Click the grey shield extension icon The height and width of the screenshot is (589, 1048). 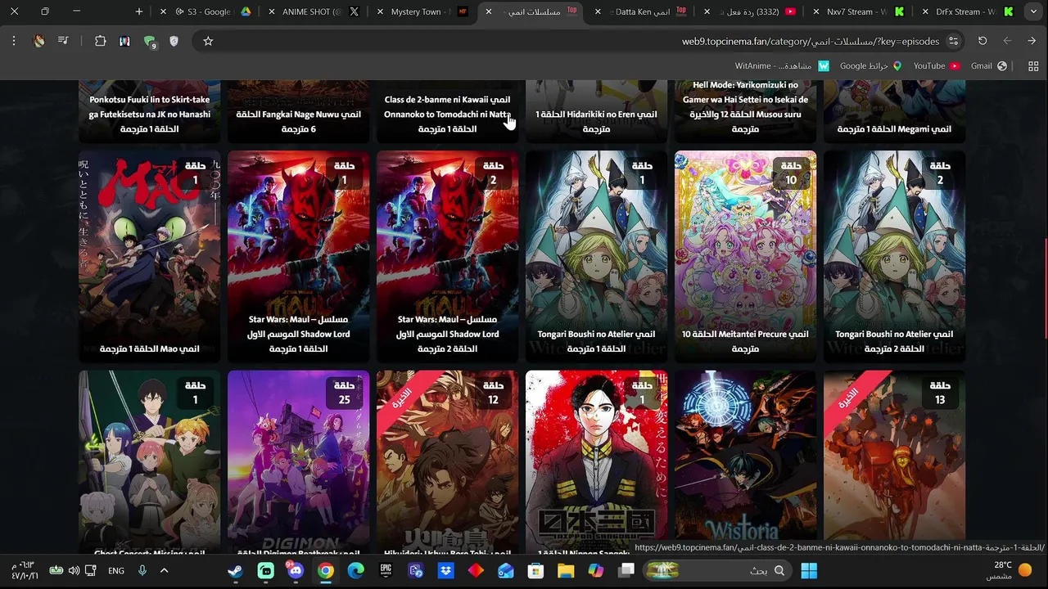tap(174, 41)
